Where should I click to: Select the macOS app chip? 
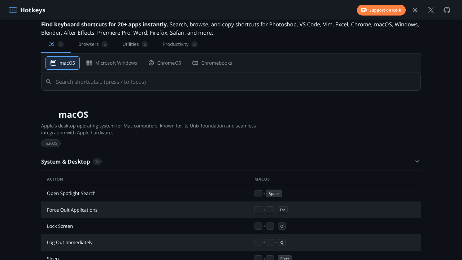click(62, 63)
